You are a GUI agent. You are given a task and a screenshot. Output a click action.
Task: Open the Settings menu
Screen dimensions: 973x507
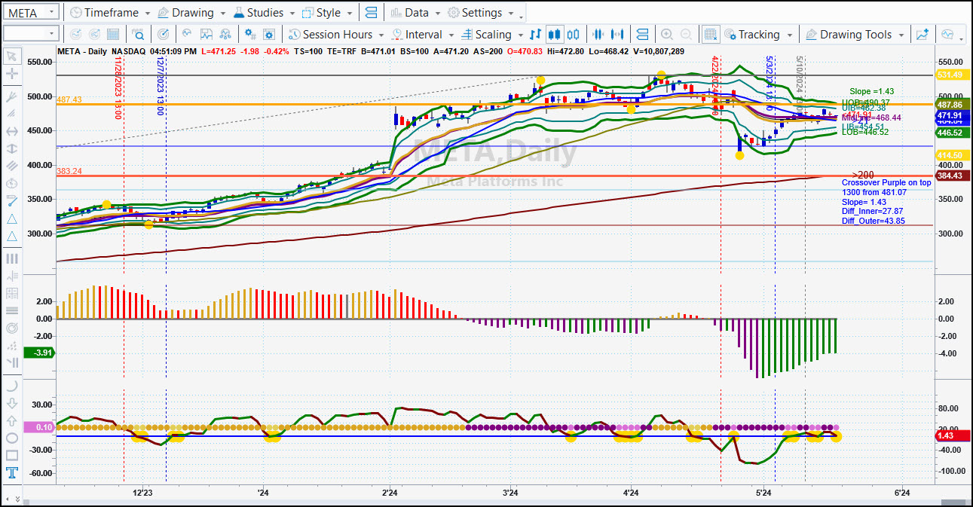pyautogui.click(x=480, y=13)
